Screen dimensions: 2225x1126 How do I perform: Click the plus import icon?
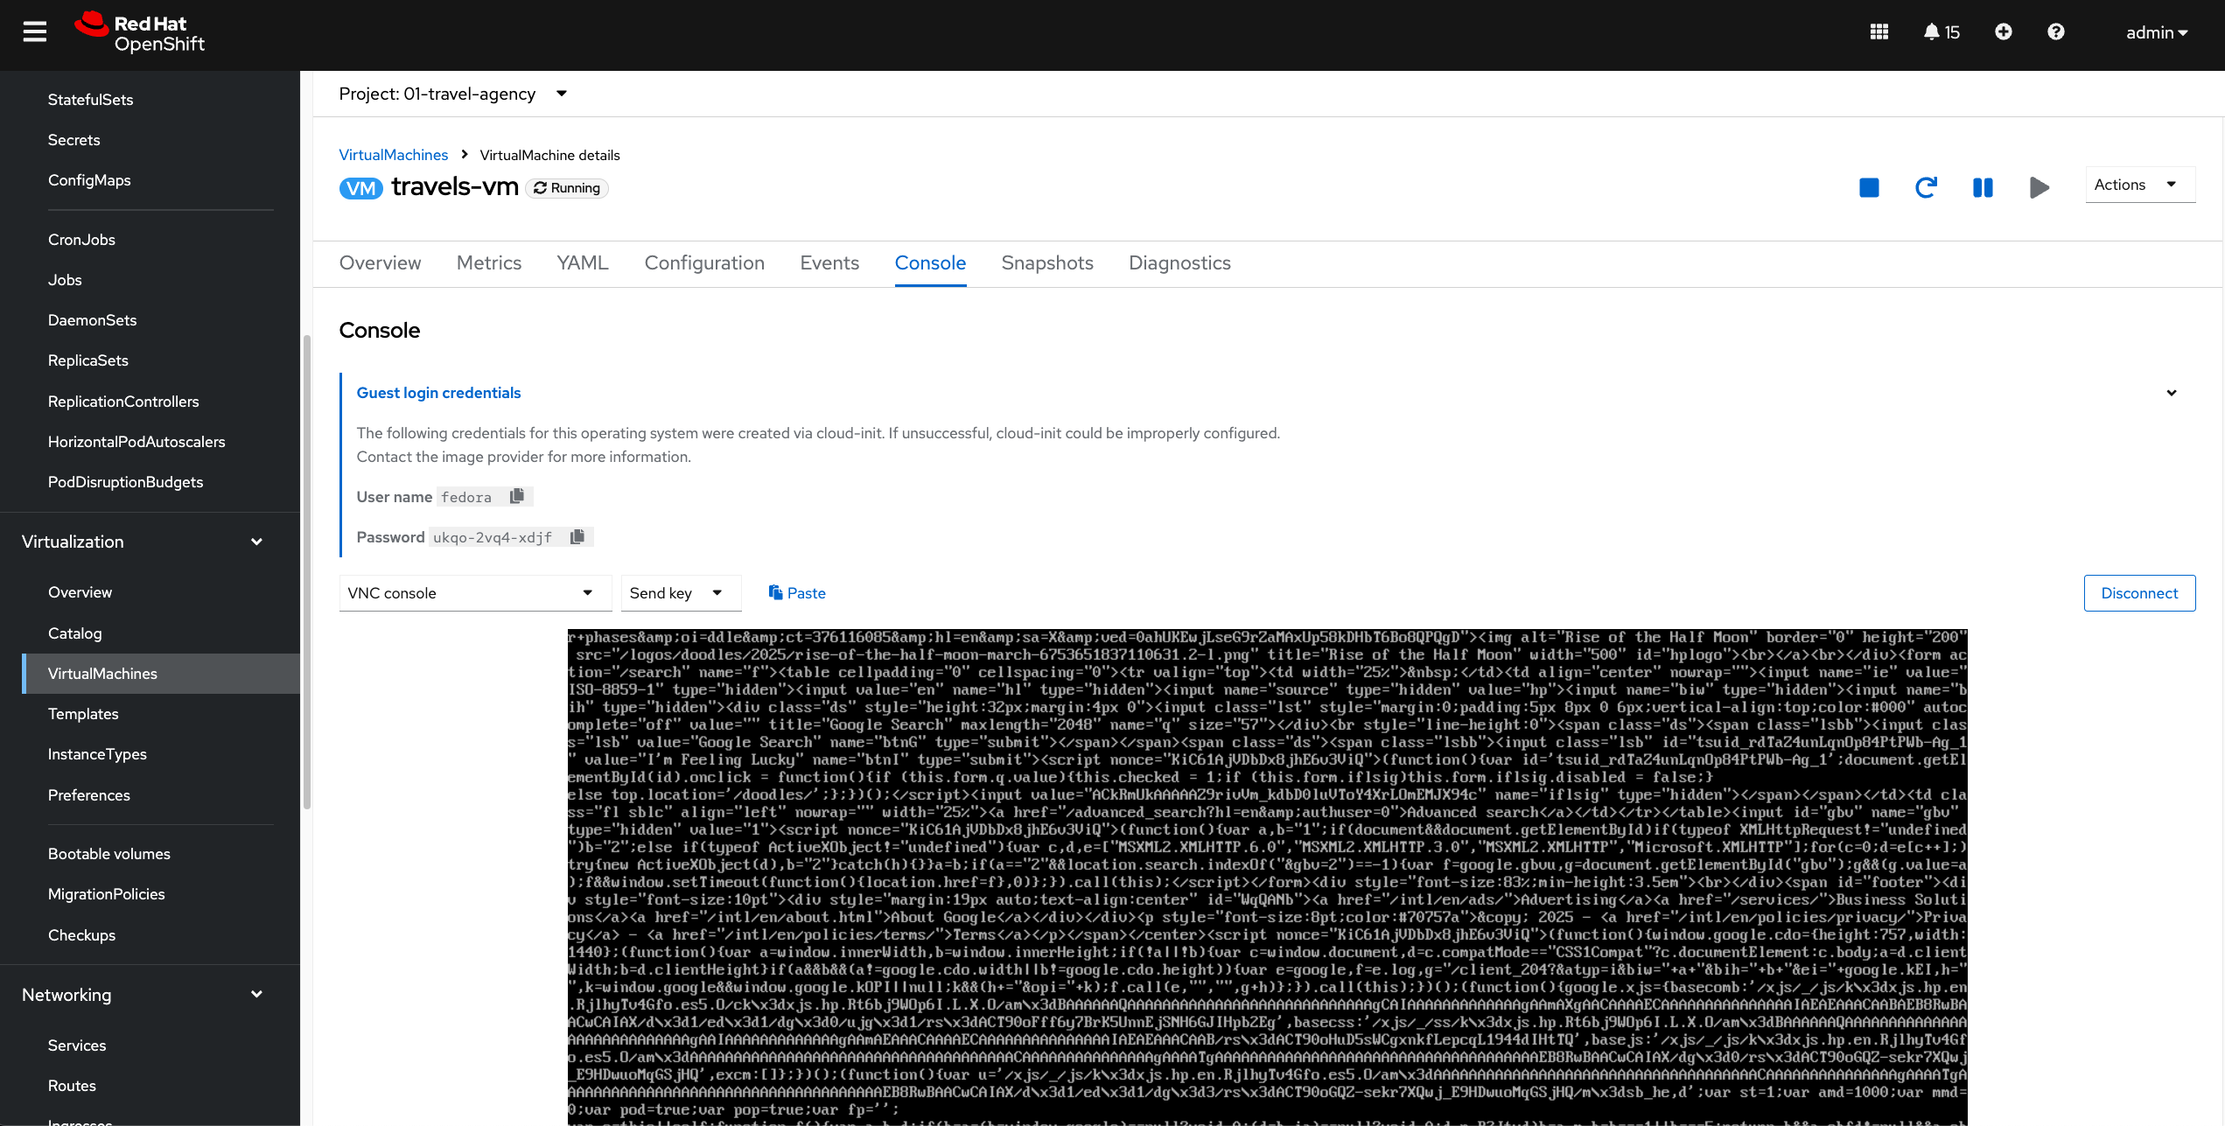click(2003, 32)
